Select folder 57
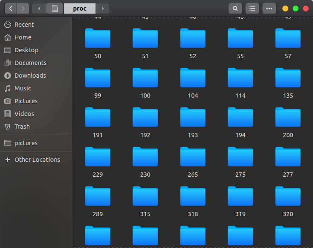The height and width of the screenshot is (248, 313). tap(288, 38)
